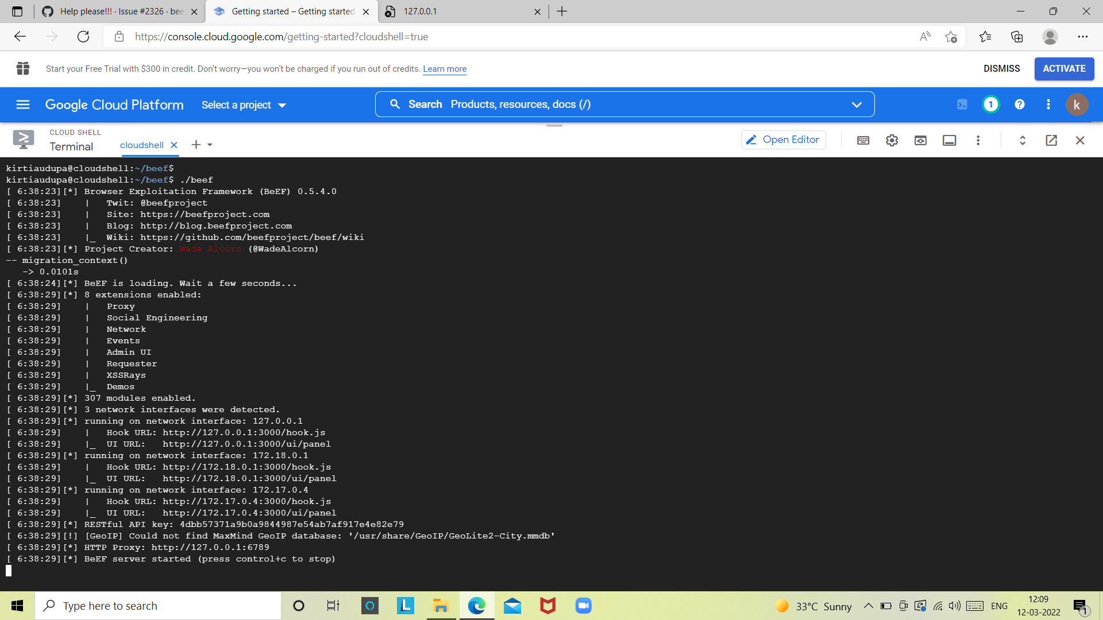This screenshot has width=1103, height=620.
Task: Click the ACTIVATE free trial button
Action: pyautogui.click(x=1064, y=68)
